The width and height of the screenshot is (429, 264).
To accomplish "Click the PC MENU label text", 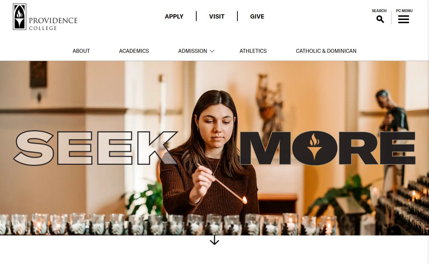I will [x=404, y=11].
